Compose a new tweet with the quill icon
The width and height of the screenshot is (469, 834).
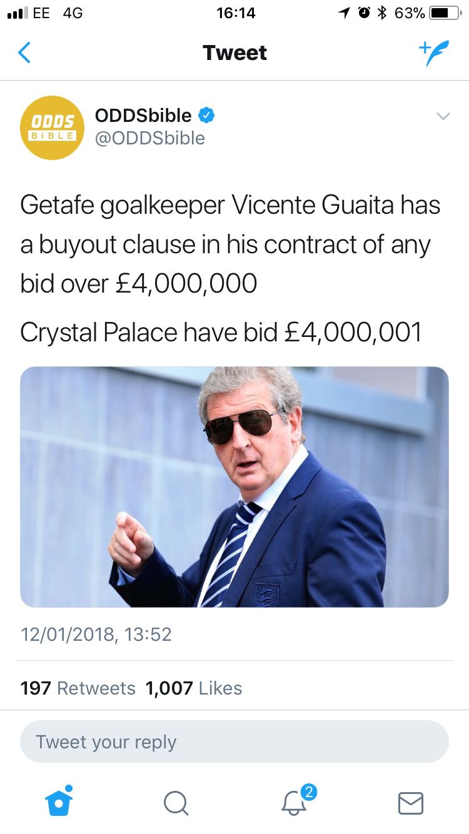pyautogui.click(x=433, y=53)
